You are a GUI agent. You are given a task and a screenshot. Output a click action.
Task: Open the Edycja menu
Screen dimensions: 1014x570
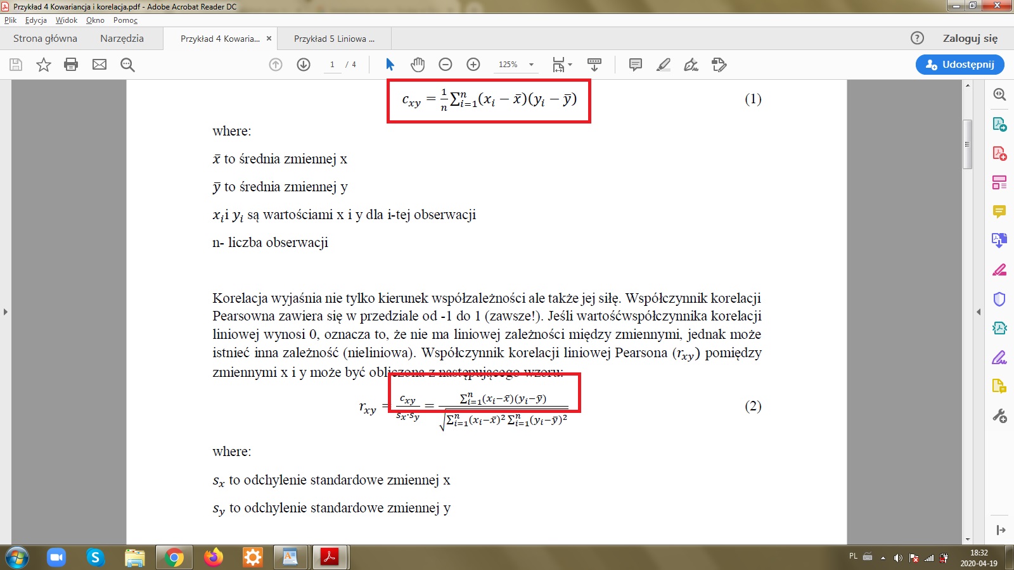[36, 20]
